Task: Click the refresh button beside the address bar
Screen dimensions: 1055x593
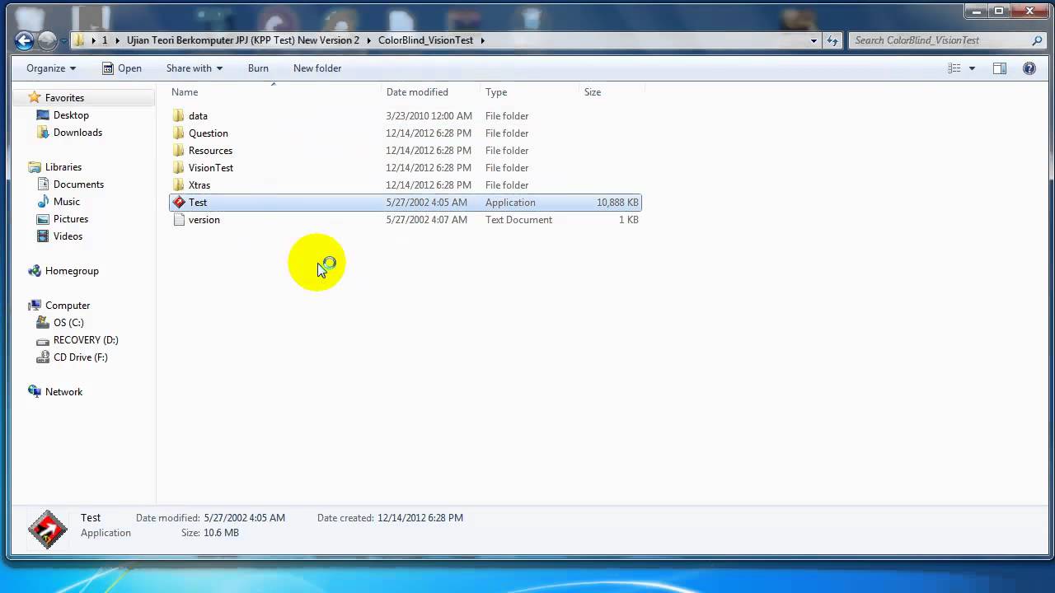Action: pyautogui.click(x=832, y=40)
